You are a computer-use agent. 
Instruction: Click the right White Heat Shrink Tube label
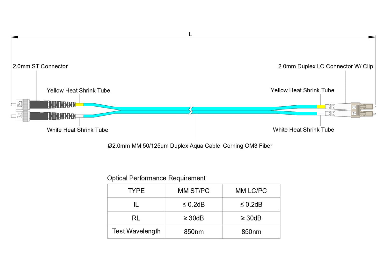[303, 129]
